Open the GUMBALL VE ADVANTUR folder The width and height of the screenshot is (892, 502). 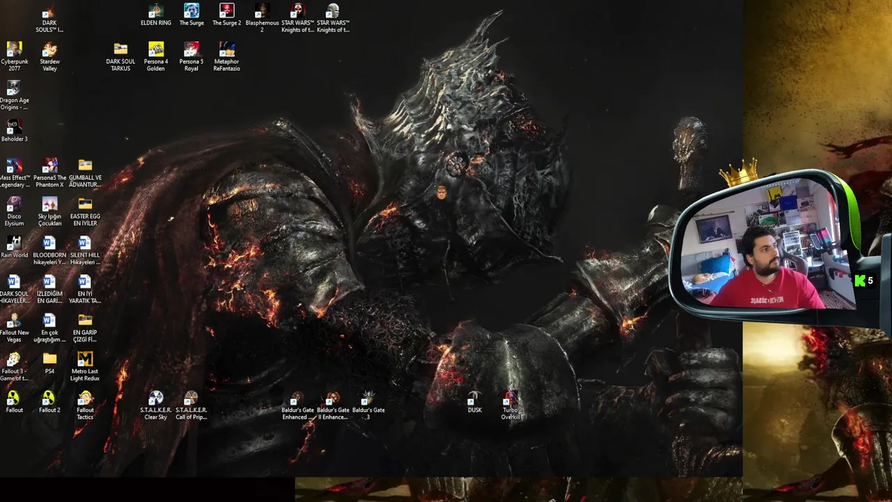(85, 173)
